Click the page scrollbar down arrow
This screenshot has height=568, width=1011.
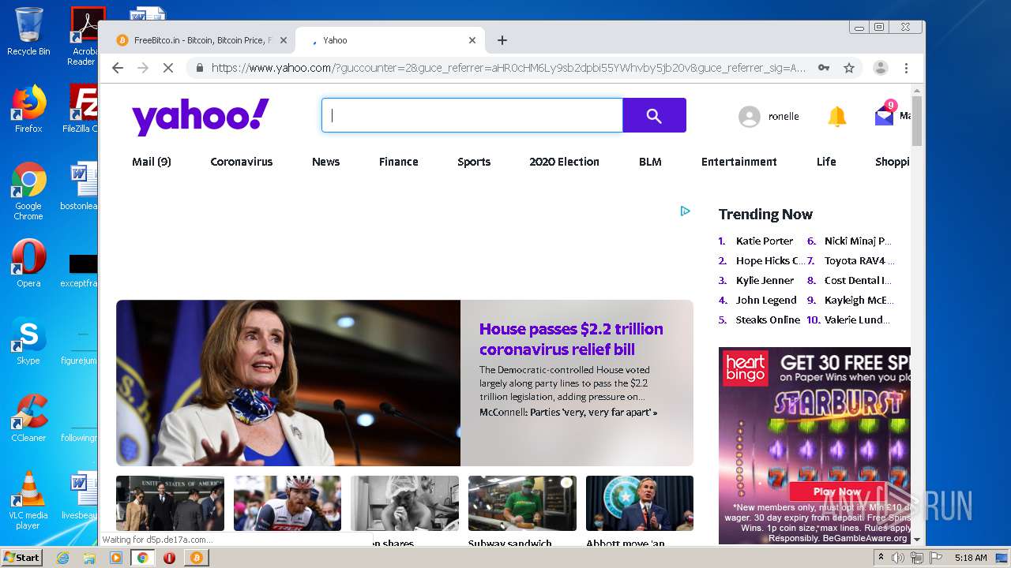point(917,540)
